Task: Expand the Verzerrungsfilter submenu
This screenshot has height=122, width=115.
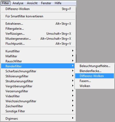Action: point(38,91)
